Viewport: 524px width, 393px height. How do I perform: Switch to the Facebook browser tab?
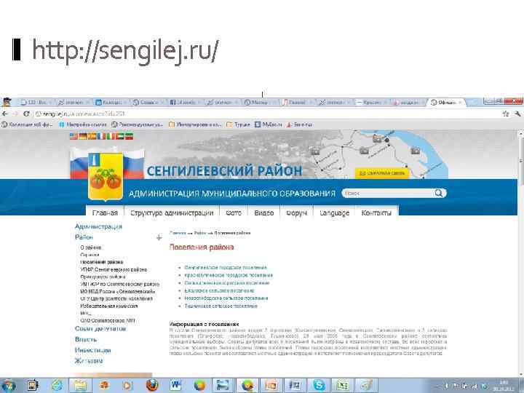[183, 103]
